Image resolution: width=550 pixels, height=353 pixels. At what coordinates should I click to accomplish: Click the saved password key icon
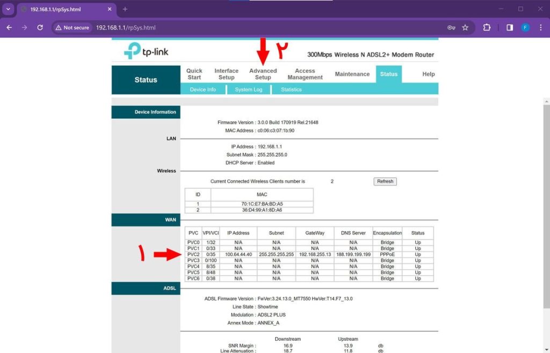point(451,27)
